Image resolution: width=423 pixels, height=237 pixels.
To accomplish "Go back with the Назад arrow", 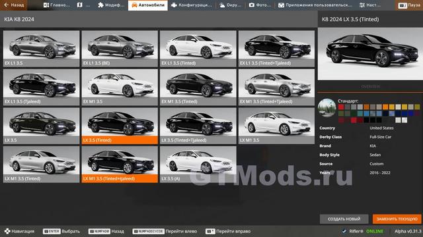I will tap(13, 5).
